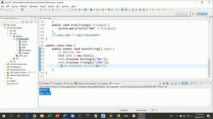
Task: Click the green Run launch icon
Action: [85, 10]
